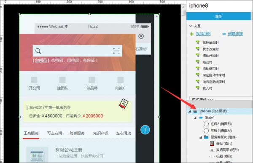253x163 pixels.
Task: Click the event icon for 载入时
Action: pyautogui.click(x=197, y=88)
